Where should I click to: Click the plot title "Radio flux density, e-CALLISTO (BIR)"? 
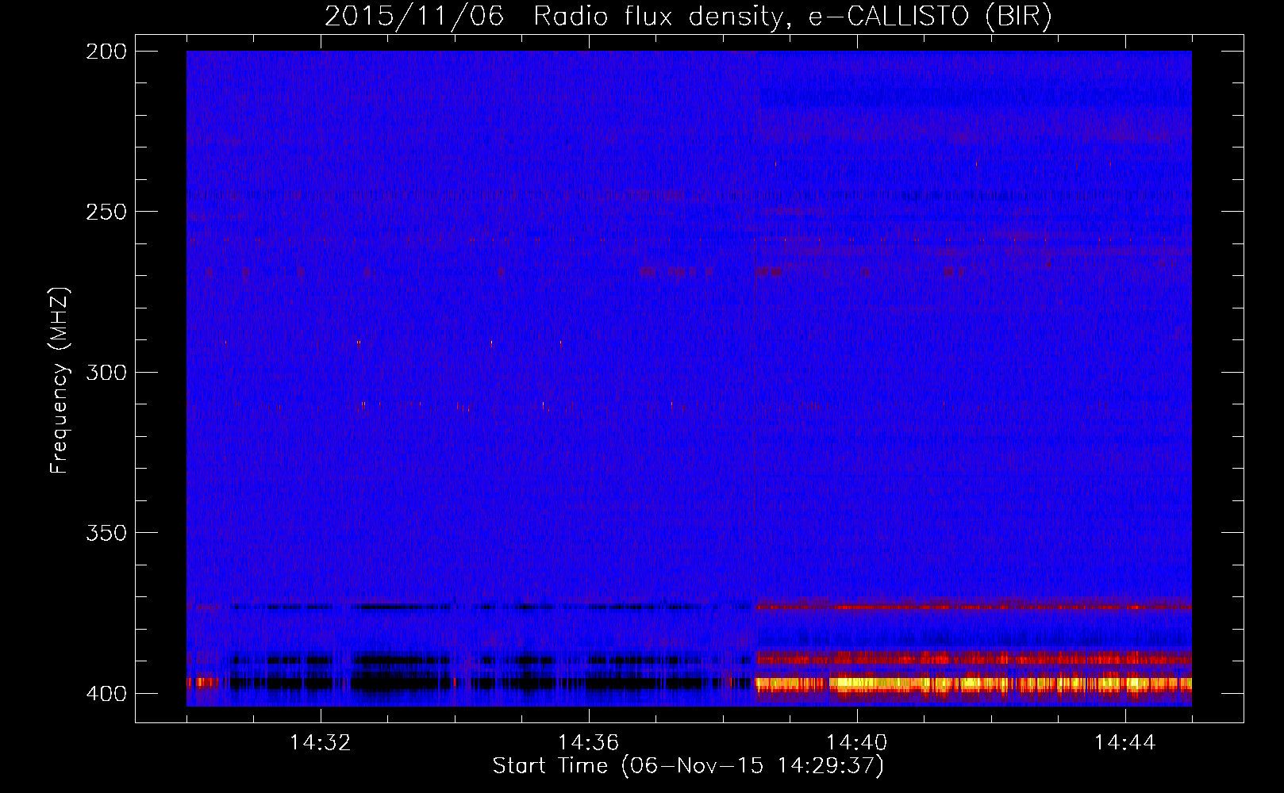coord(792,17)
